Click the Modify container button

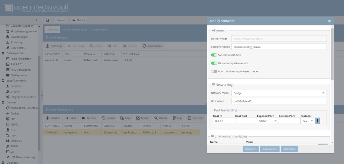[143, 118]
